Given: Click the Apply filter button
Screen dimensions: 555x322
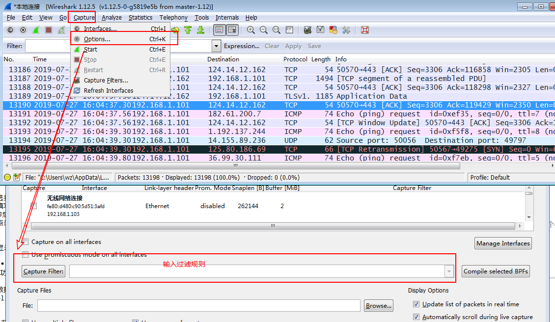Looking at the screenshot, I should [293, 46].
